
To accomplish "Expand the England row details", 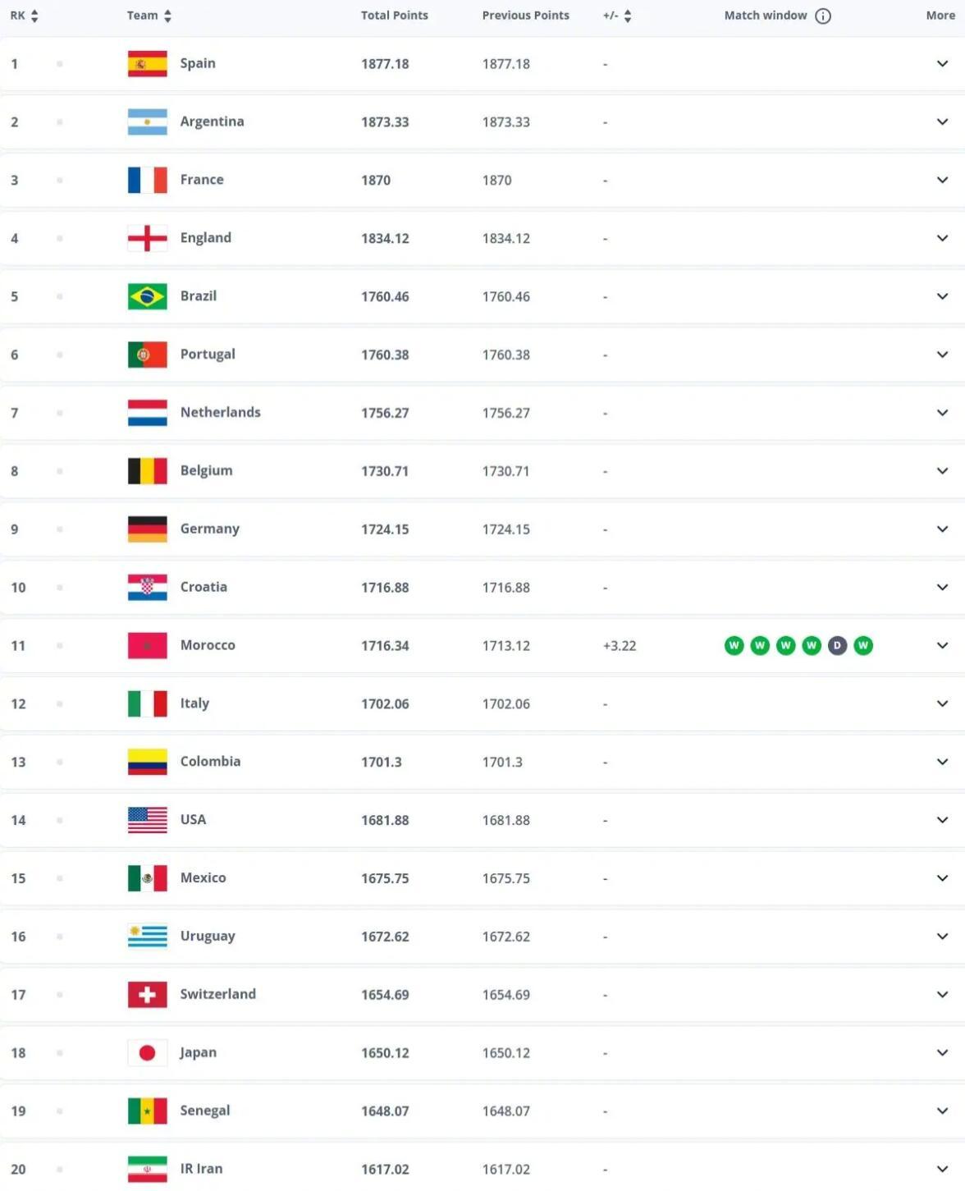I will [x=942, y=238].
